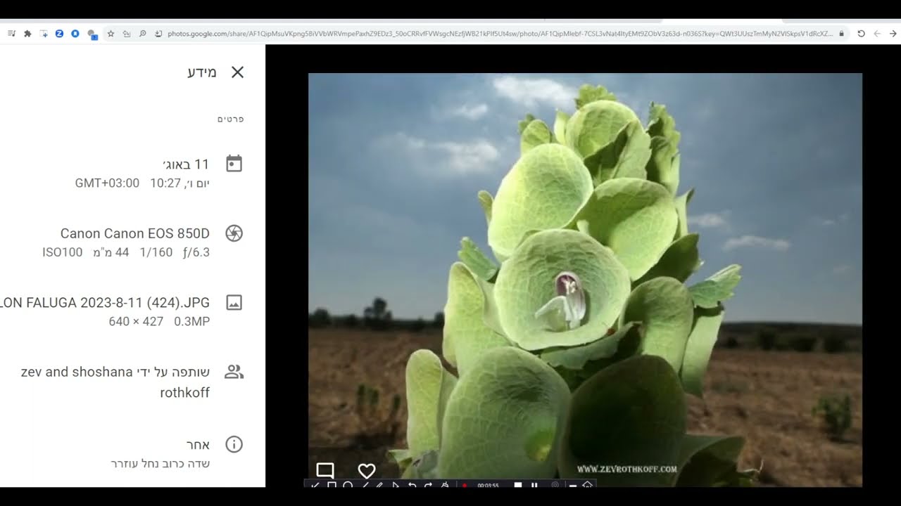Click the browser arrow pointing right

click(893, 34)
